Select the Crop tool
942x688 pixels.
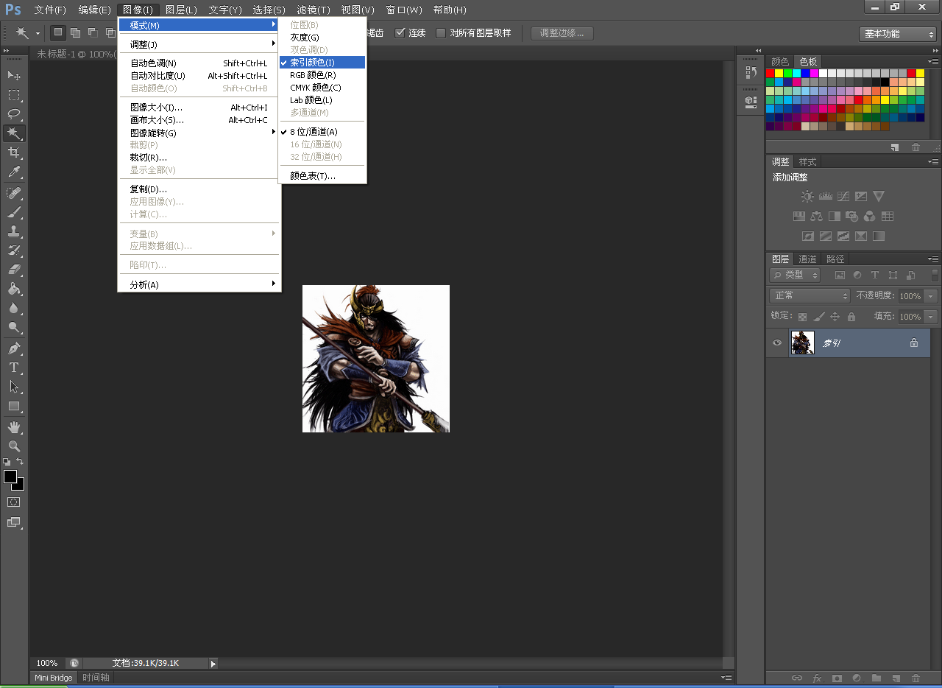click(x=14, y=152)
